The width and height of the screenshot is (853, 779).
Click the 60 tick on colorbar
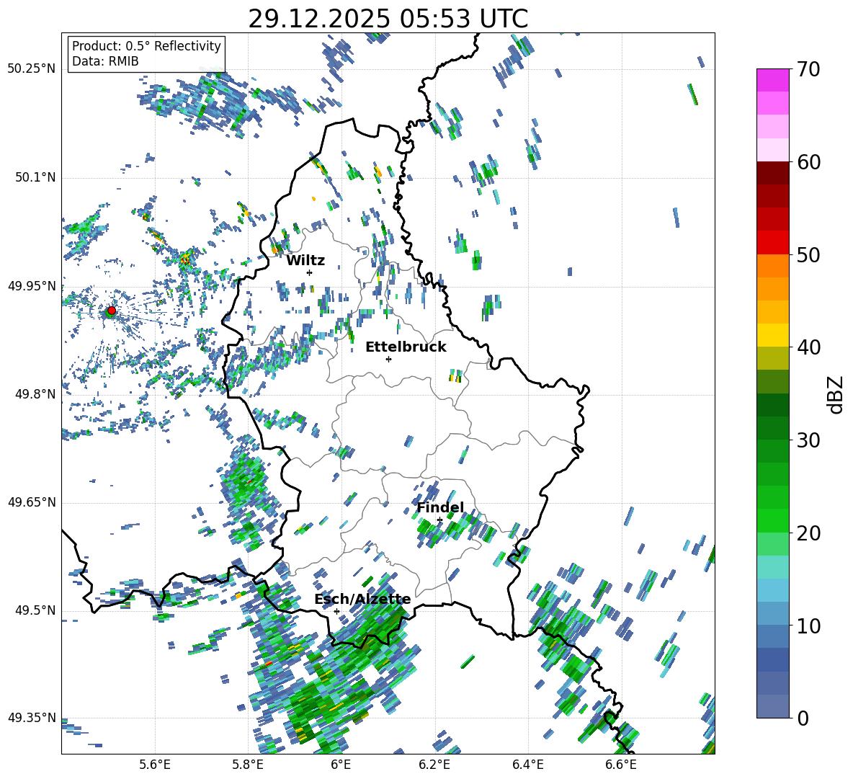tap(808, 162)
